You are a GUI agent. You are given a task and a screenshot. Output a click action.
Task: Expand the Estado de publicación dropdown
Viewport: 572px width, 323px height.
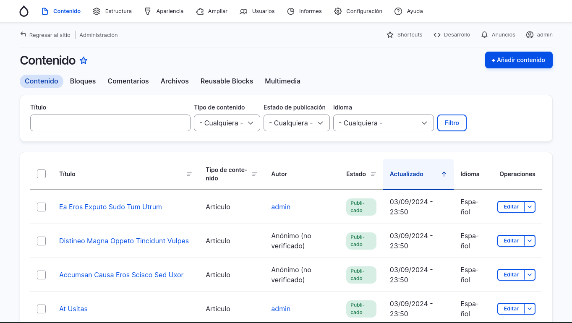click(x=296, y=123)
